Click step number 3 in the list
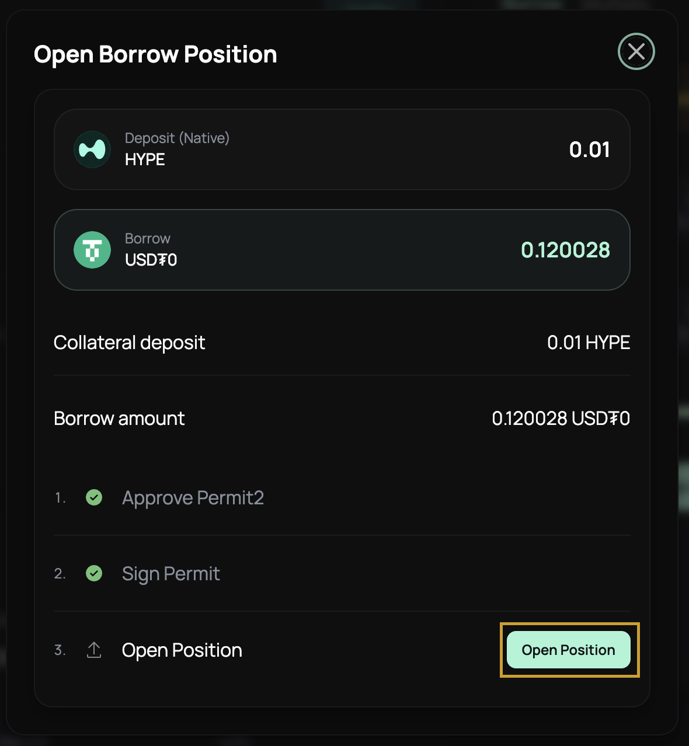 [x=59, y=650]
